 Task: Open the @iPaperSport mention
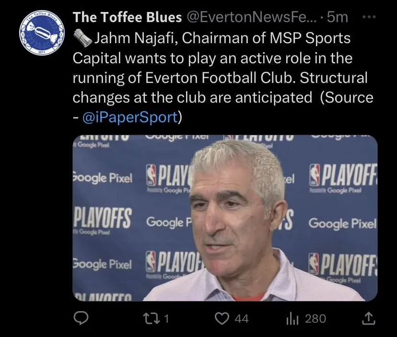pos(129,117)
